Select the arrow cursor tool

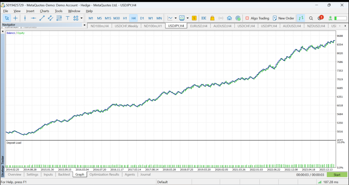point(7,18)
